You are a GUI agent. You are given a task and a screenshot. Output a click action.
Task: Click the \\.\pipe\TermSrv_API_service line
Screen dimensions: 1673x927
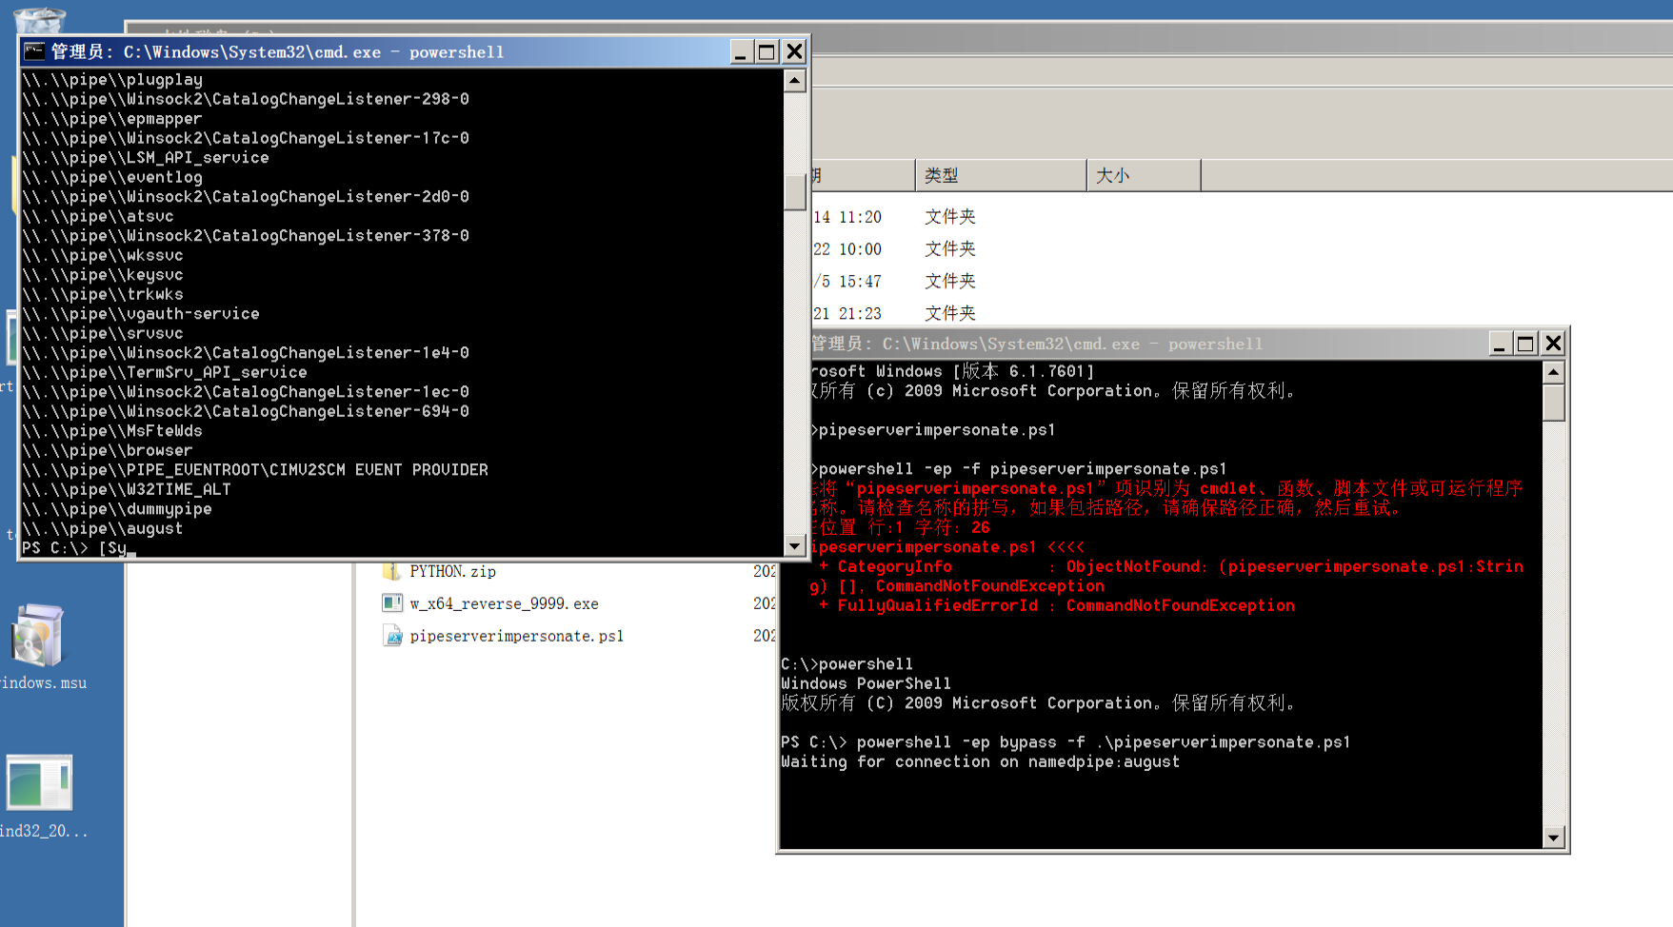(x=164, y=372)
